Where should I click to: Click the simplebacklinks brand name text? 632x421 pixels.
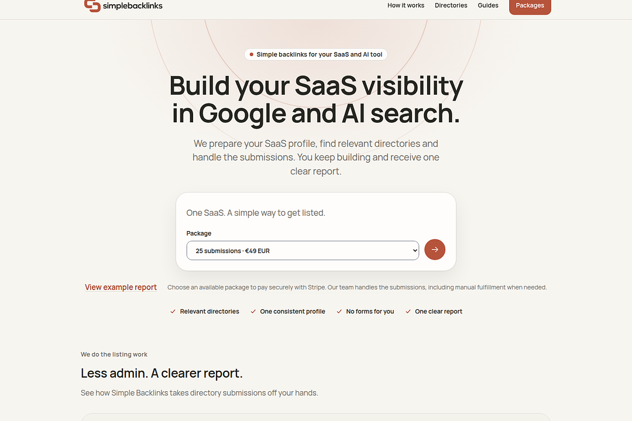pyautogui.click(x=133, y=6)
